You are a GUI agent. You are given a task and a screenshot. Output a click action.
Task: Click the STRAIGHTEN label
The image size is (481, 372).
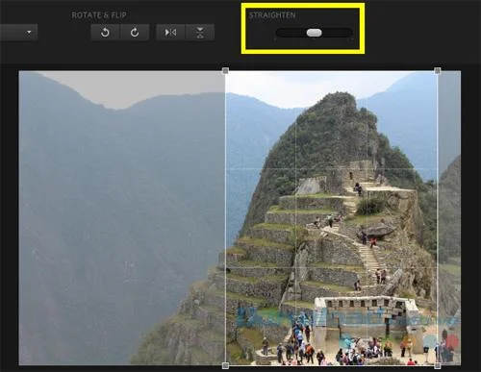(x=272, y=15)
